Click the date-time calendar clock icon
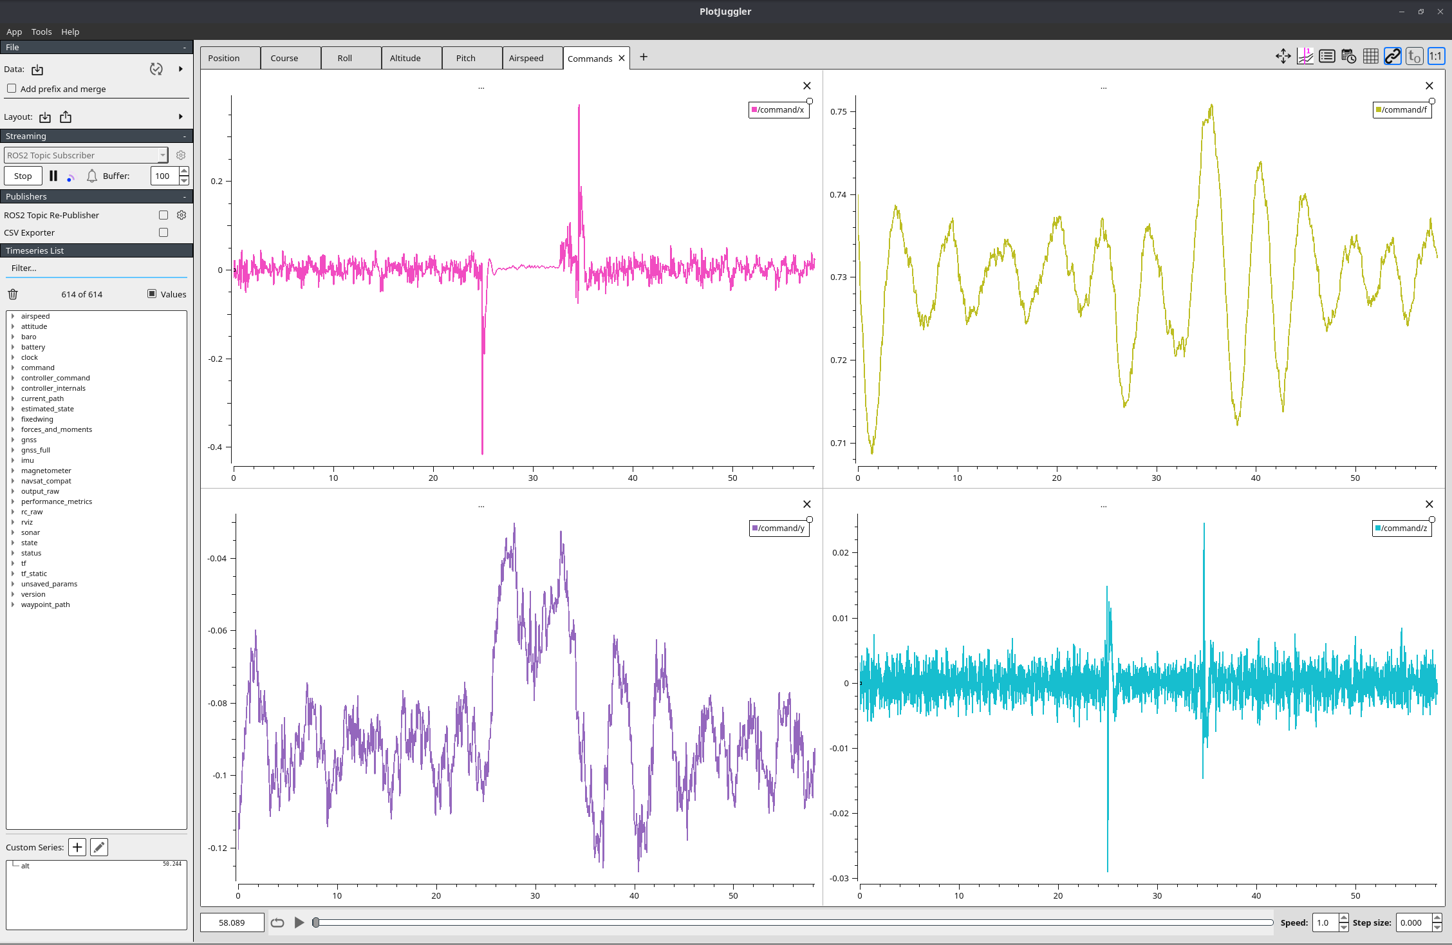Screen dimensions: 1452x945 click(x=1348, y=57)
